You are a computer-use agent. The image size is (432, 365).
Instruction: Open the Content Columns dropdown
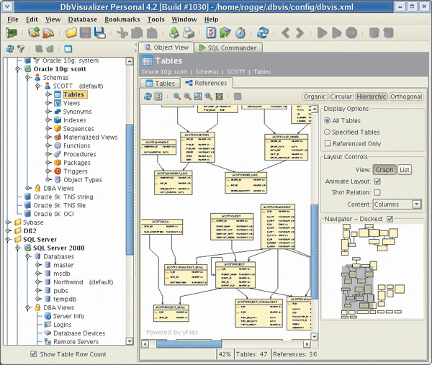pyautogui.click(x=397, y=204)
